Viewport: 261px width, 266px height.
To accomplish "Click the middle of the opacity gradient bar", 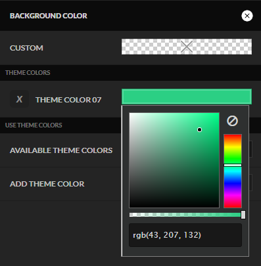I will (185, 215).
